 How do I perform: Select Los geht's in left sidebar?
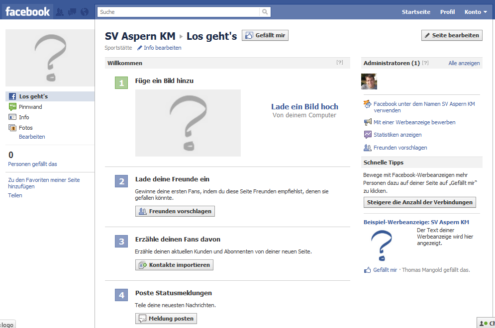[x=50, y=96]
